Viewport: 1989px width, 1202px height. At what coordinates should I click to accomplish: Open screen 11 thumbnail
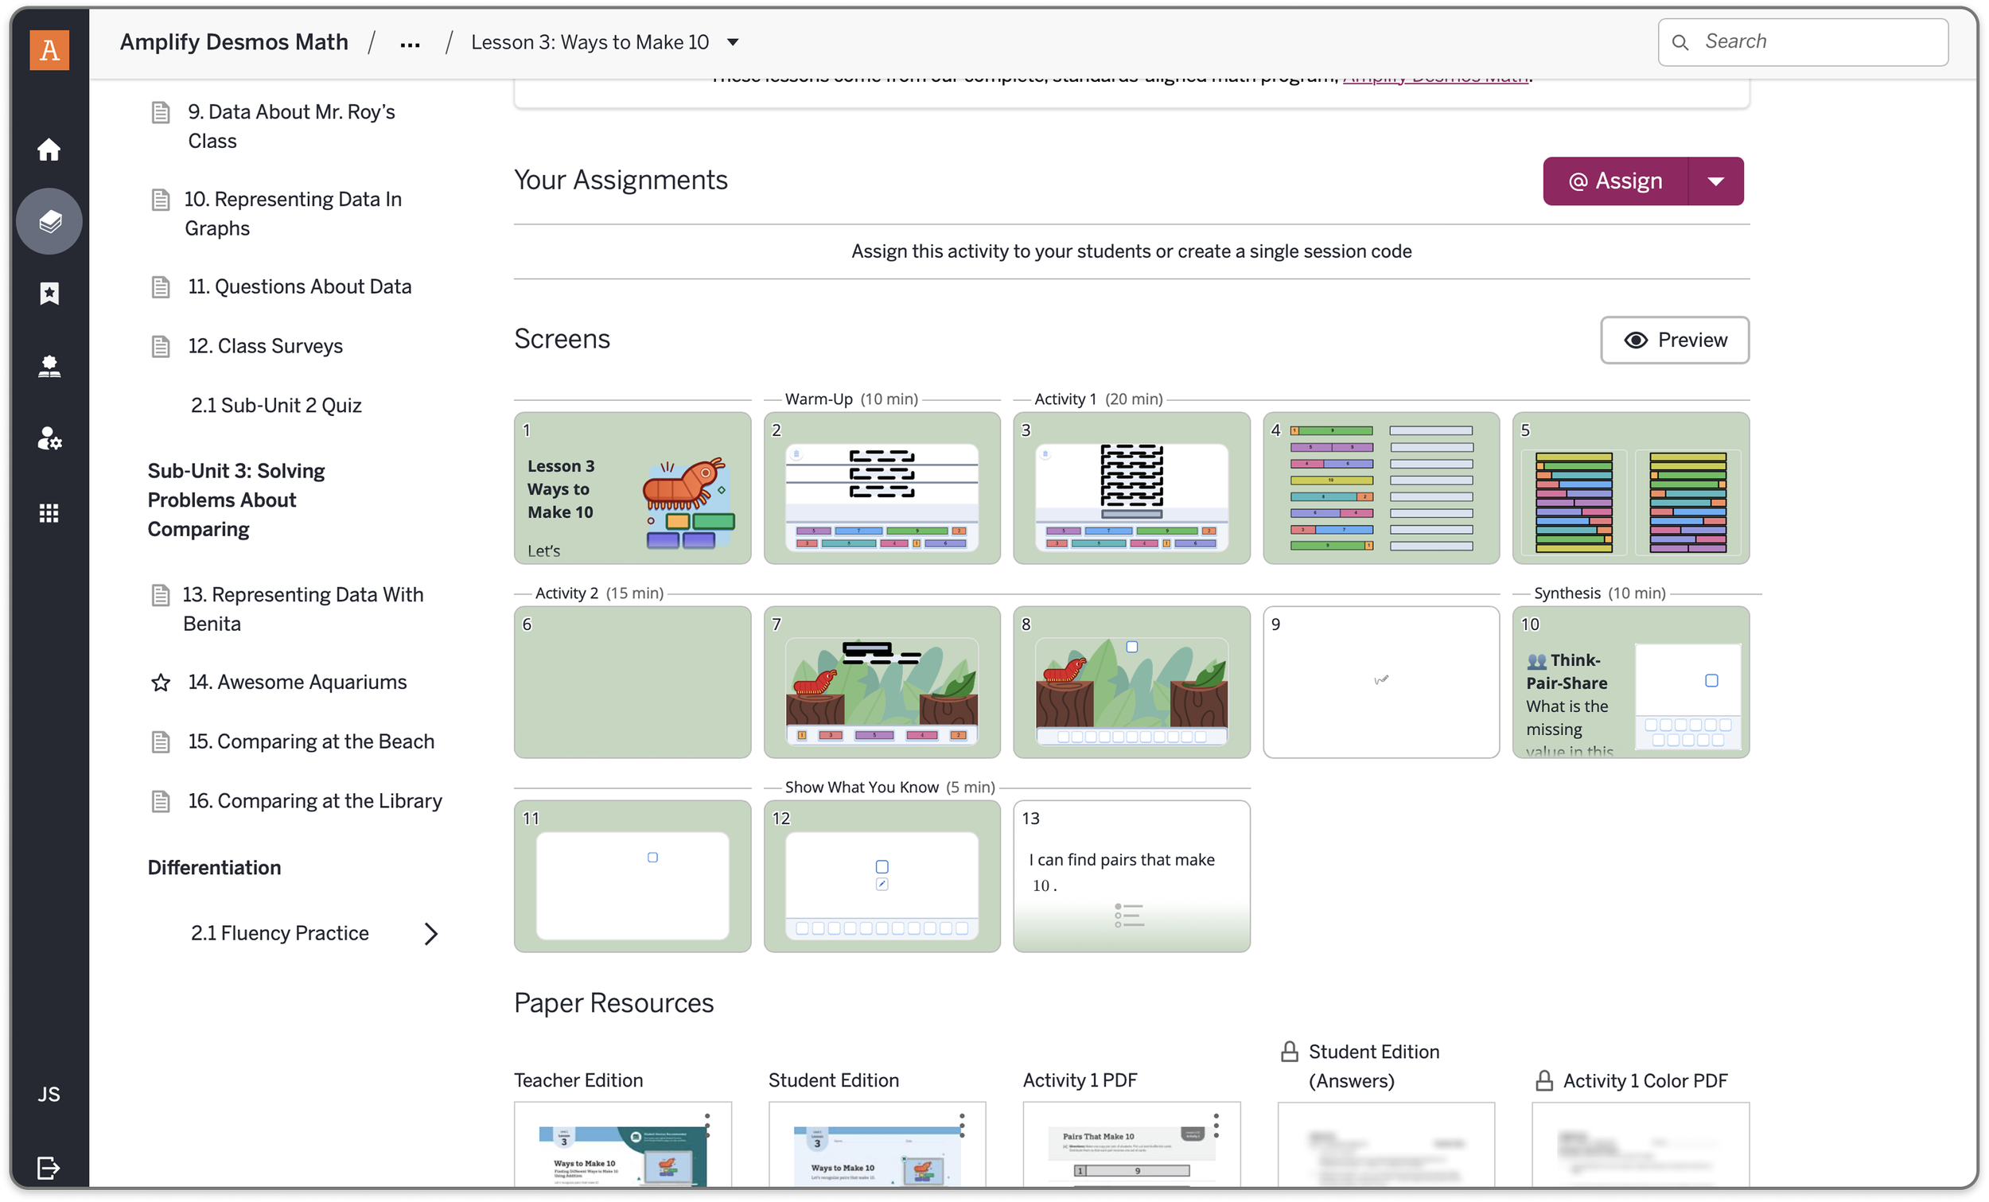632,876
